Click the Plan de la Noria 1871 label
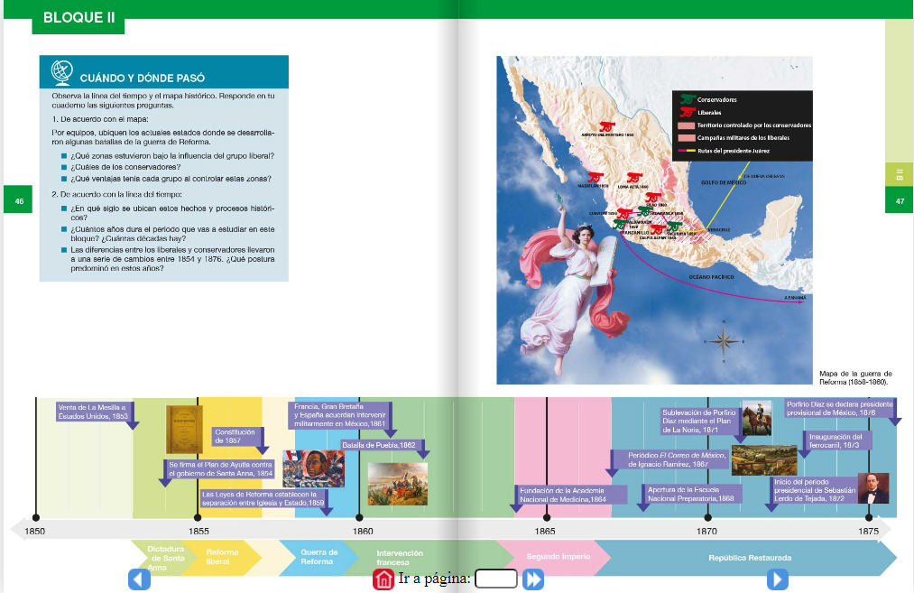This screenshot has height=593, width=914. click(x=700, y=421)
